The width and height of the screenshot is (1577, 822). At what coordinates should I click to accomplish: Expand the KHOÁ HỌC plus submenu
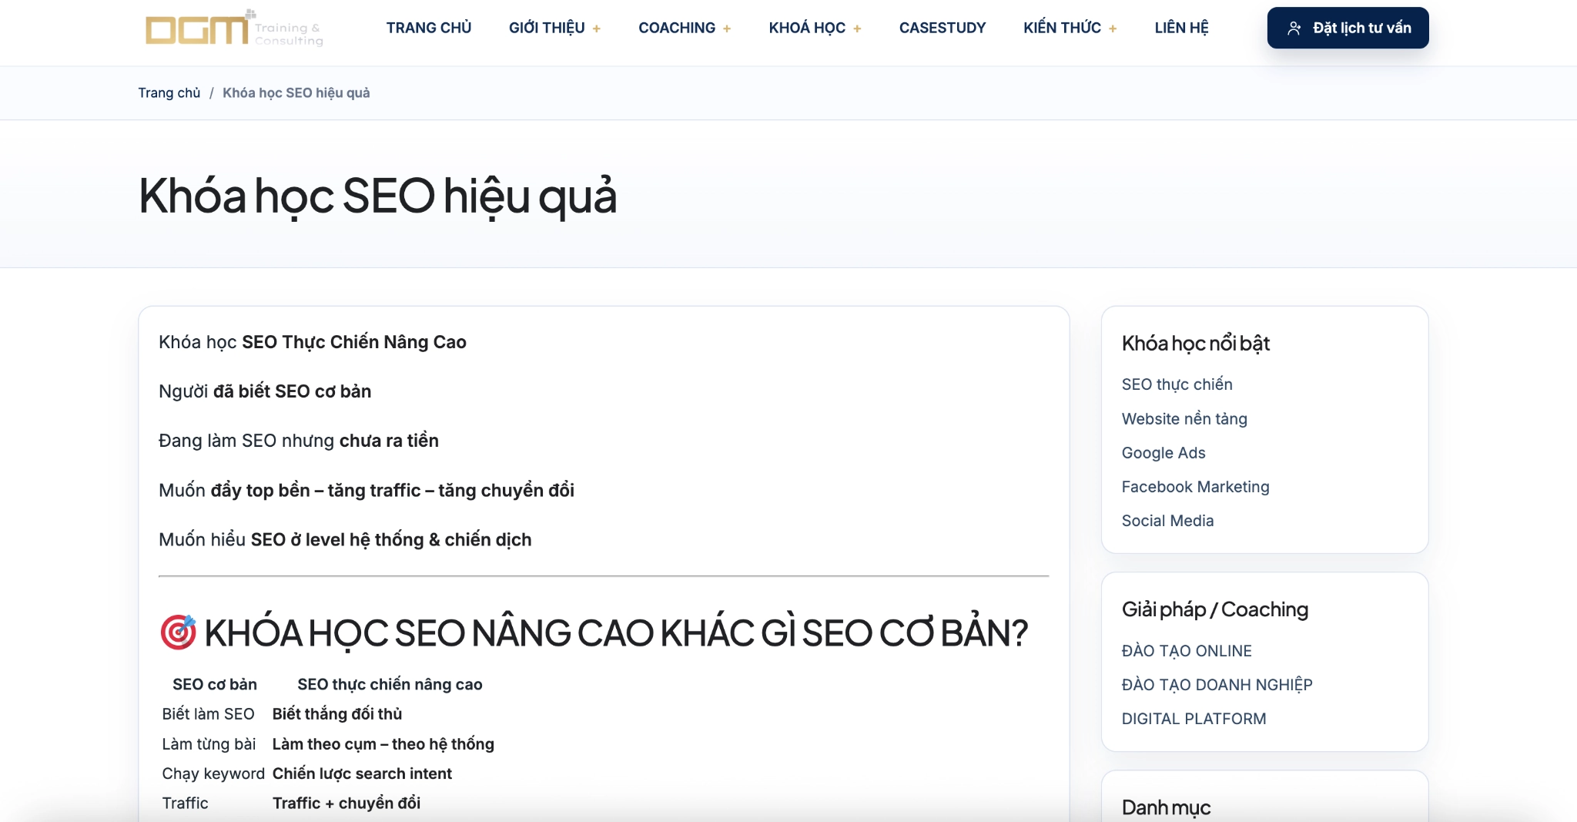[857, 29]
